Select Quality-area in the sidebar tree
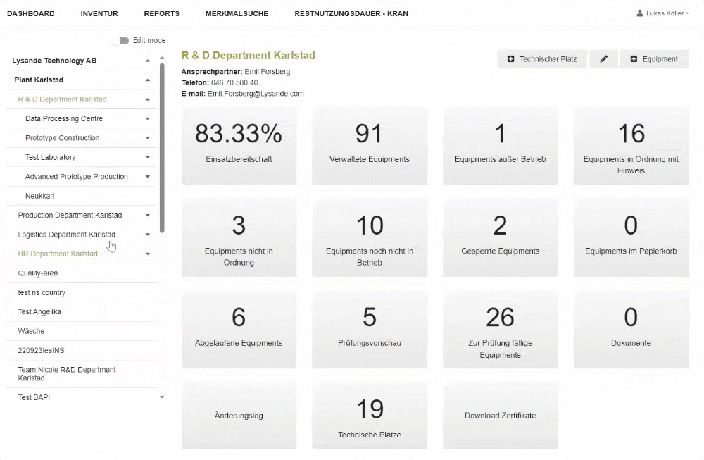704x460 pixels. pyautogui.click(x=38, y=273)
